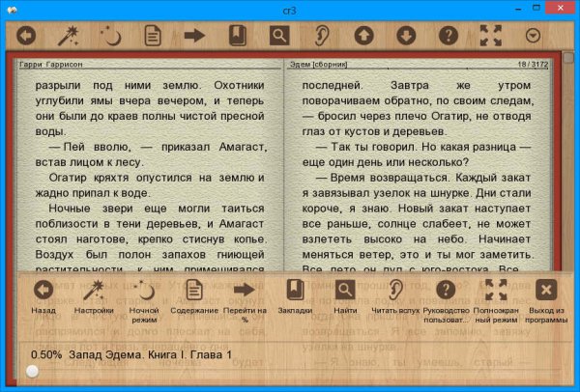The height and width of the screenshot is (392, 580).
Task: Open settings with top toolbar magic wand
Action: point(68,36)
